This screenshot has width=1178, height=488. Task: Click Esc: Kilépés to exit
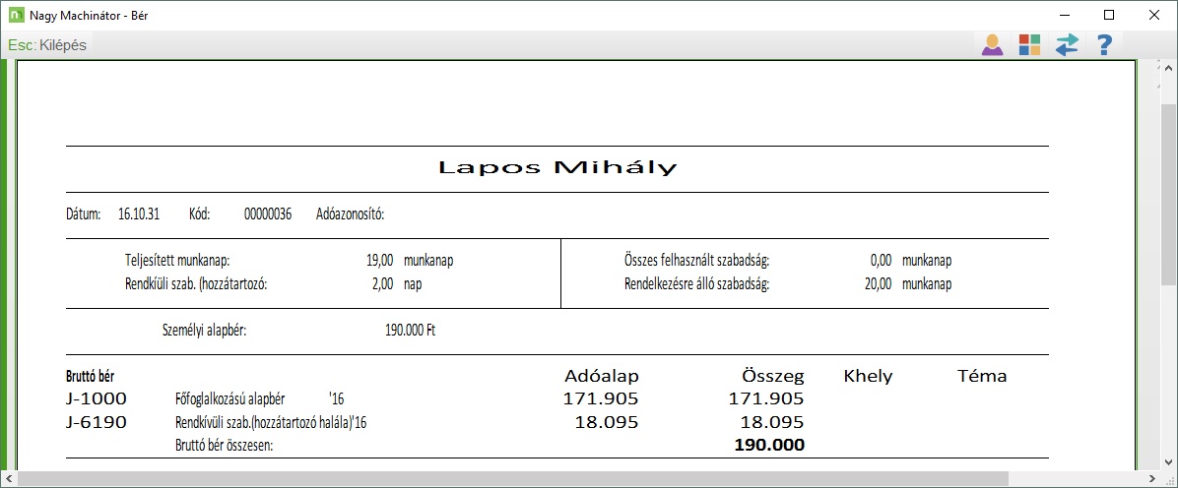[x=47, y=45]
